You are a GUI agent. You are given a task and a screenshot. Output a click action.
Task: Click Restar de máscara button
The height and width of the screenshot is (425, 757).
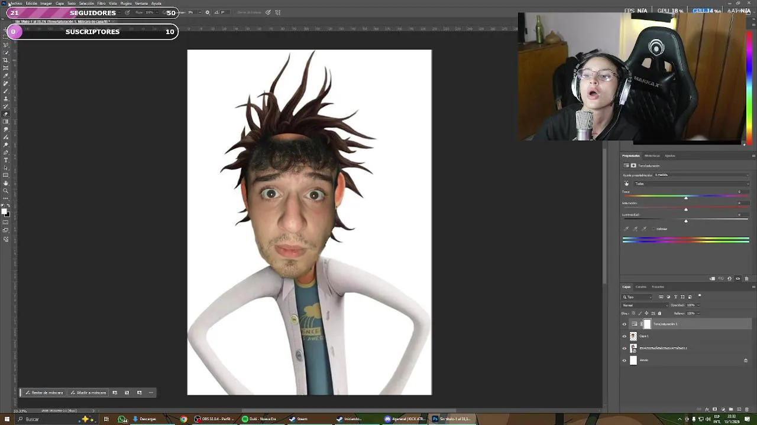(x=44, y=393)
